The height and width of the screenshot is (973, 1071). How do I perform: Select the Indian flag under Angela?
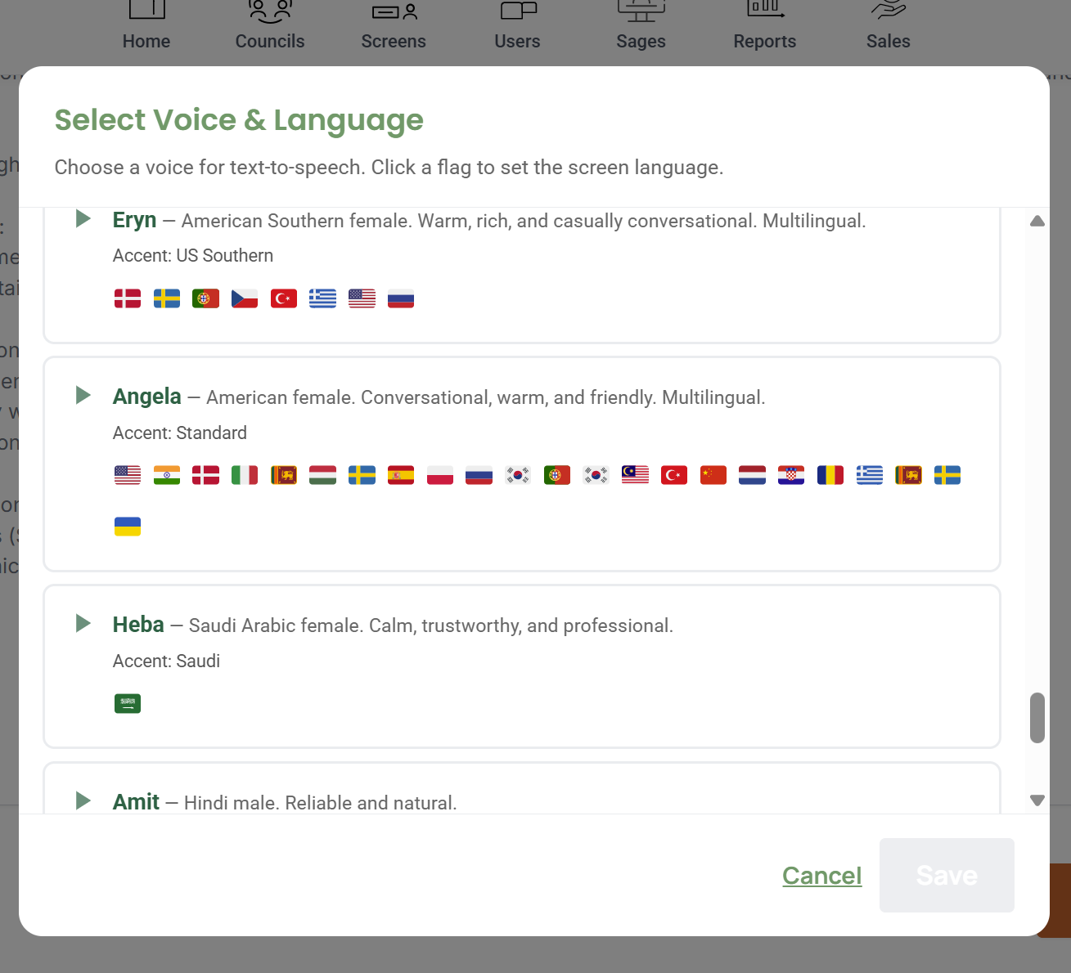(x=166, y=474)
